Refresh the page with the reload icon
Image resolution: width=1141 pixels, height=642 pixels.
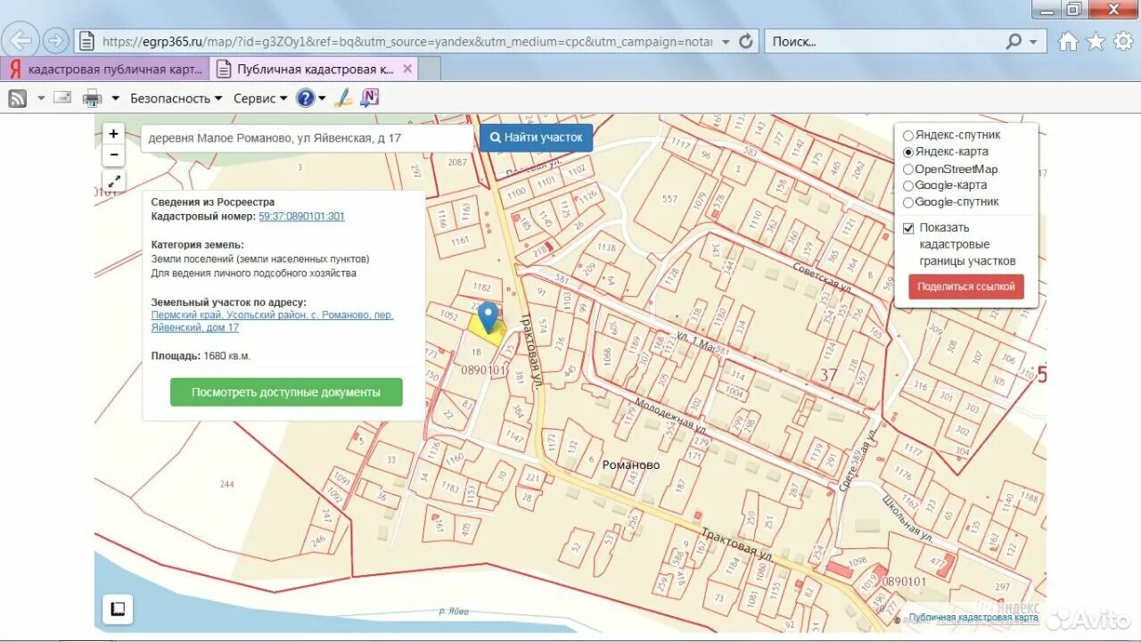[746, 41]
